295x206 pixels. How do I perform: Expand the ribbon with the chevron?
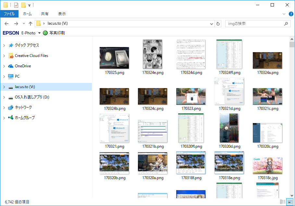(284, 14)
